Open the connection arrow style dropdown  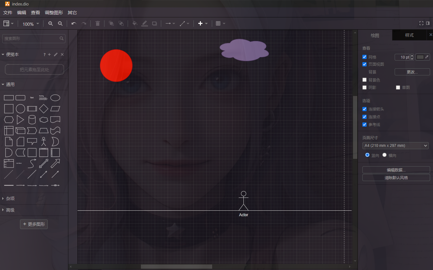[x=170, y=24]
